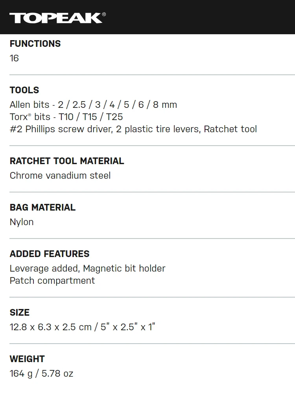The height and width of the screenshot is (394, 295).
Task: Click the TOOLS heading
Action: point(24,90)
